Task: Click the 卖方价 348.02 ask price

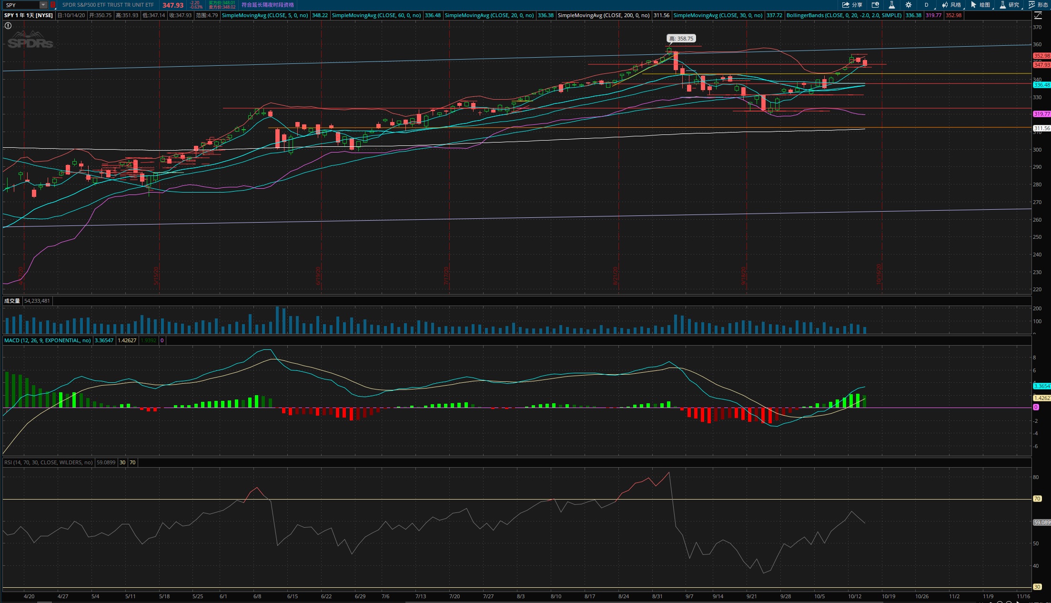Action: (222, 7)
